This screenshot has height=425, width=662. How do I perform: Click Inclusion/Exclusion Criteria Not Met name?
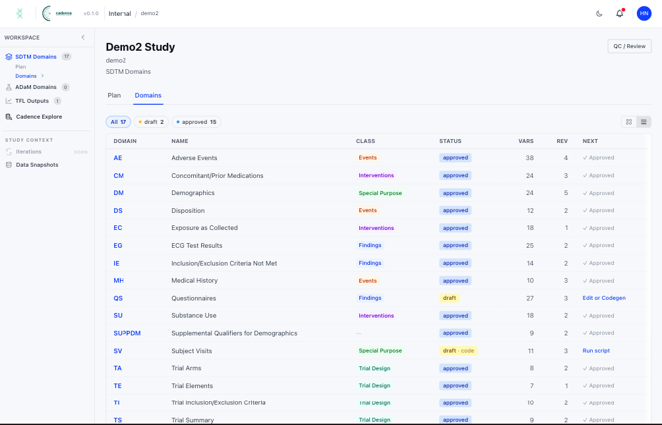click(x=224, y=264)
